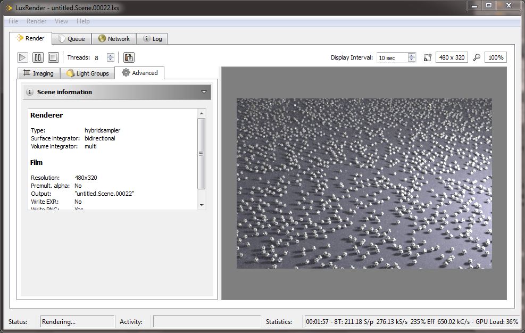This screenshot has height=333, width=525.
Task: Decrease the Display Interval with down arrow
Action: pyautogui.click(x=412, y=60)
